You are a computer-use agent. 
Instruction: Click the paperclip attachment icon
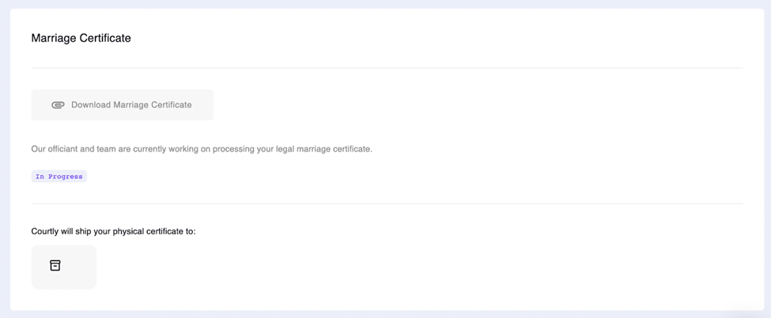pos(58,105)
